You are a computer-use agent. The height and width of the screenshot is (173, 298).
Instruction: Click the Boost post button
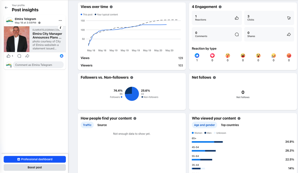point(35,167)
